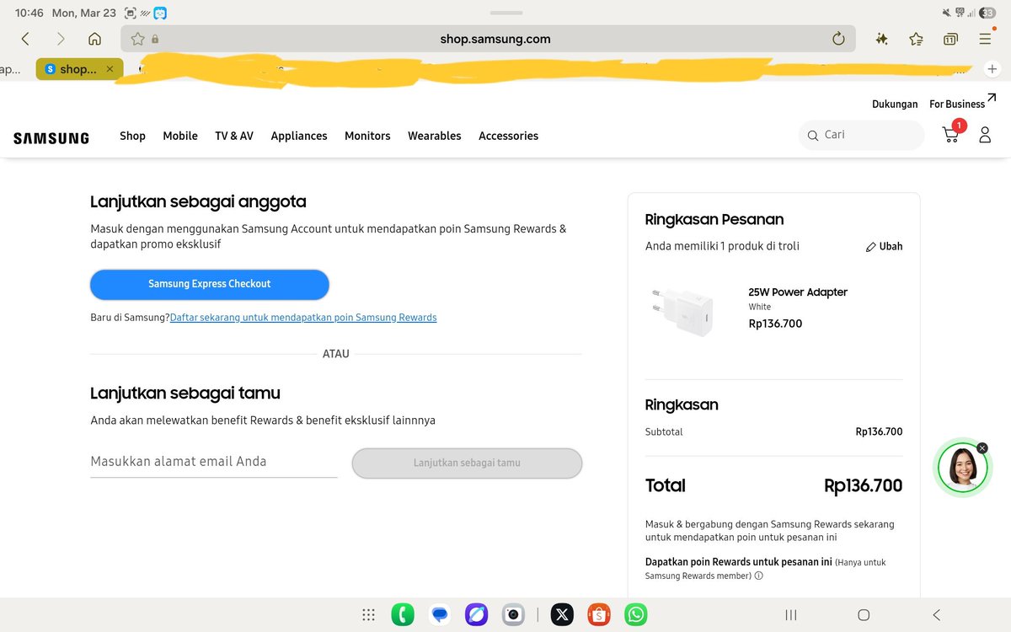Open the X app in taskbar
The image size is (1011, 632).
[563, 615]
